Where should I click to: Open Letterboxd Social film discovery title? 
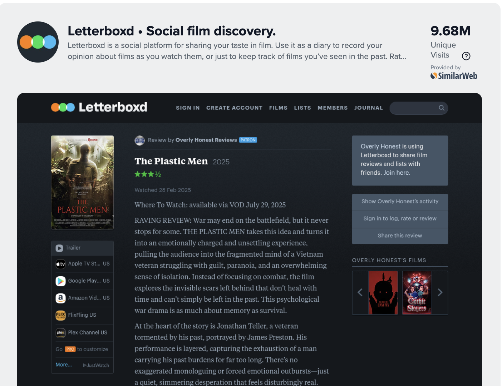(x=172, y=31)
